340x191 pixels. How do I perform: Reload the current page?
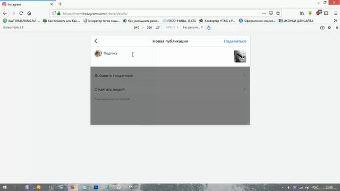coord(21,13)
